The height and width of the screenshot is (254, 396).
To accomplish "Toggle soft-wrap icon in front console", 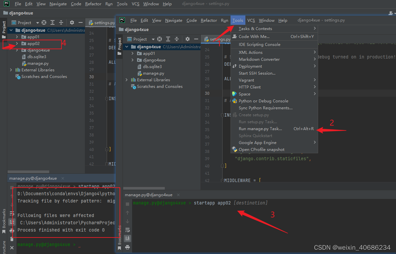I will (x=127, y=230).
